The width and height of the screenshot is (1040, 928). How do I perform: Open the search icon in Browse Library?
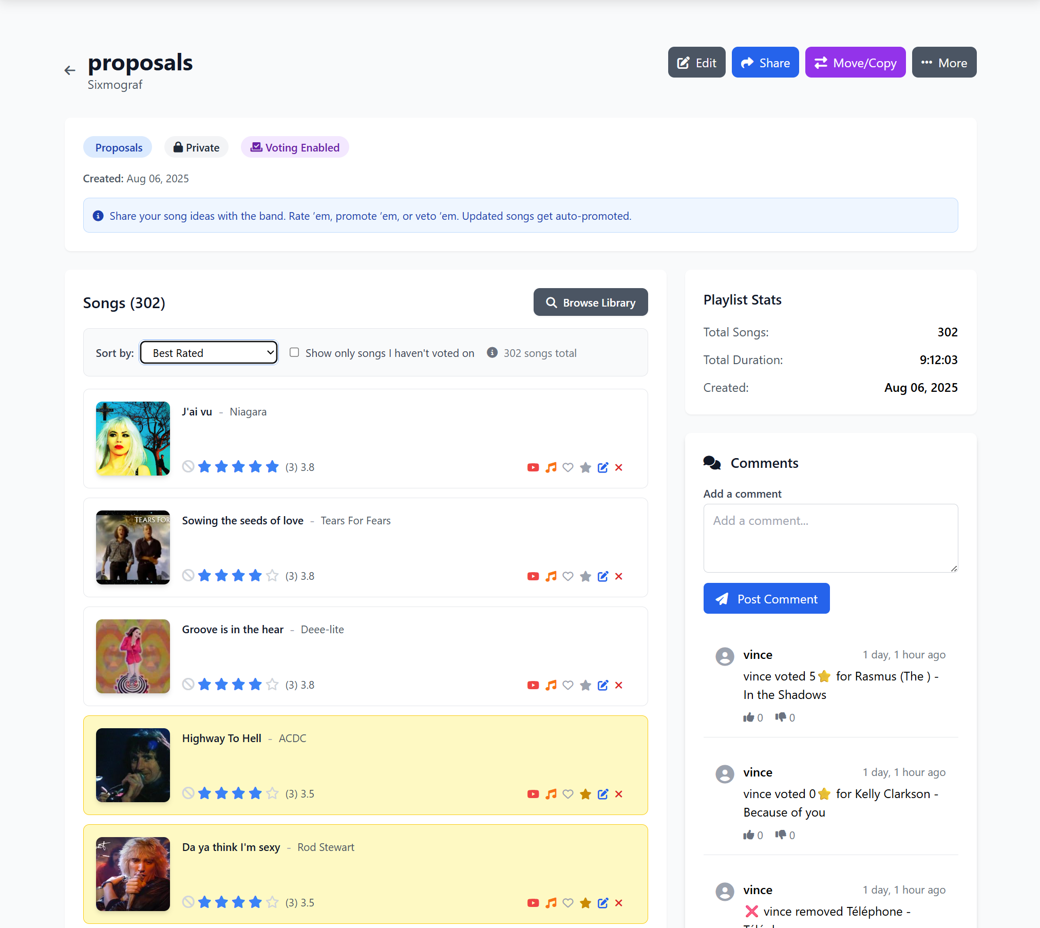click(x=552, y=302)
